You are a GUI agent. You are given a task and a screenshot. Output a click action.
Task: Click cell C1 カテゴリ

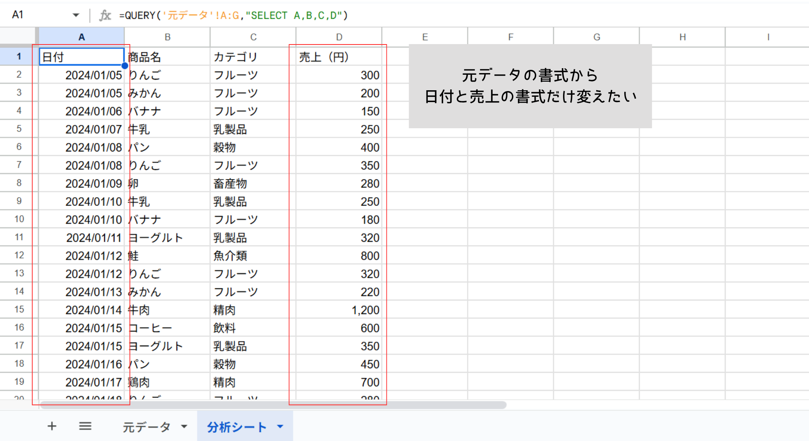253,57
